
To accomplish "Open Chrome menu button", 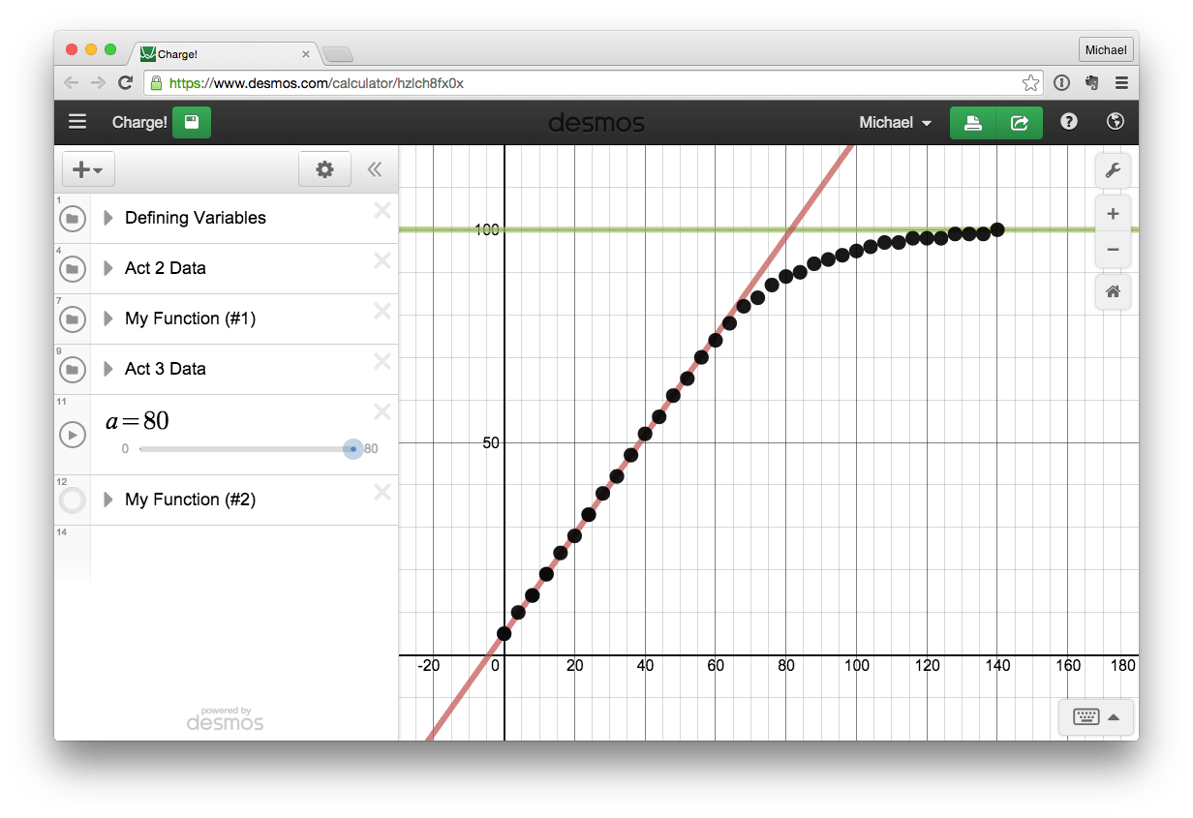I will pyautogui.click(x=1121, y=83).
